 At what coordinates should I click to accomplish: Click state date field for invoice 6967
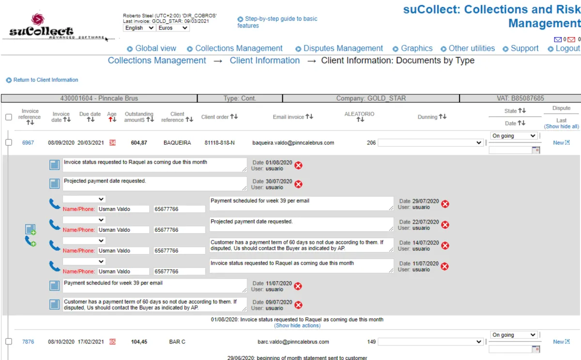coord(510,150)
